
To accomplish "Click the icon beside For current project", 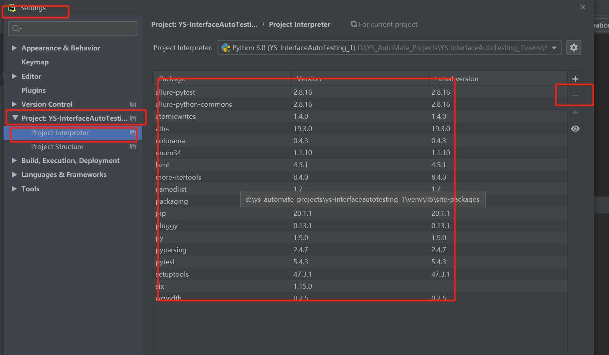I will pyautogui.click(x=354, y=24).
